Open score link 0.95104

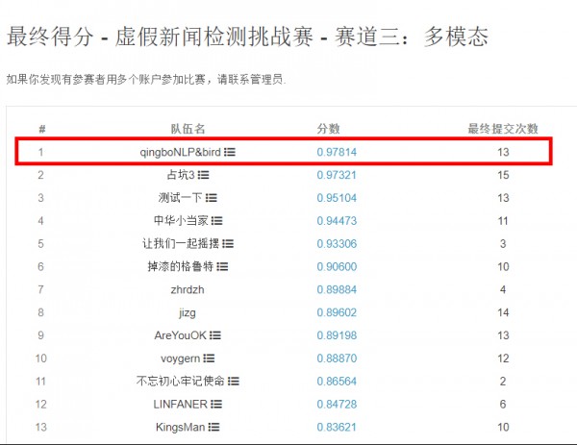point(337,198)
